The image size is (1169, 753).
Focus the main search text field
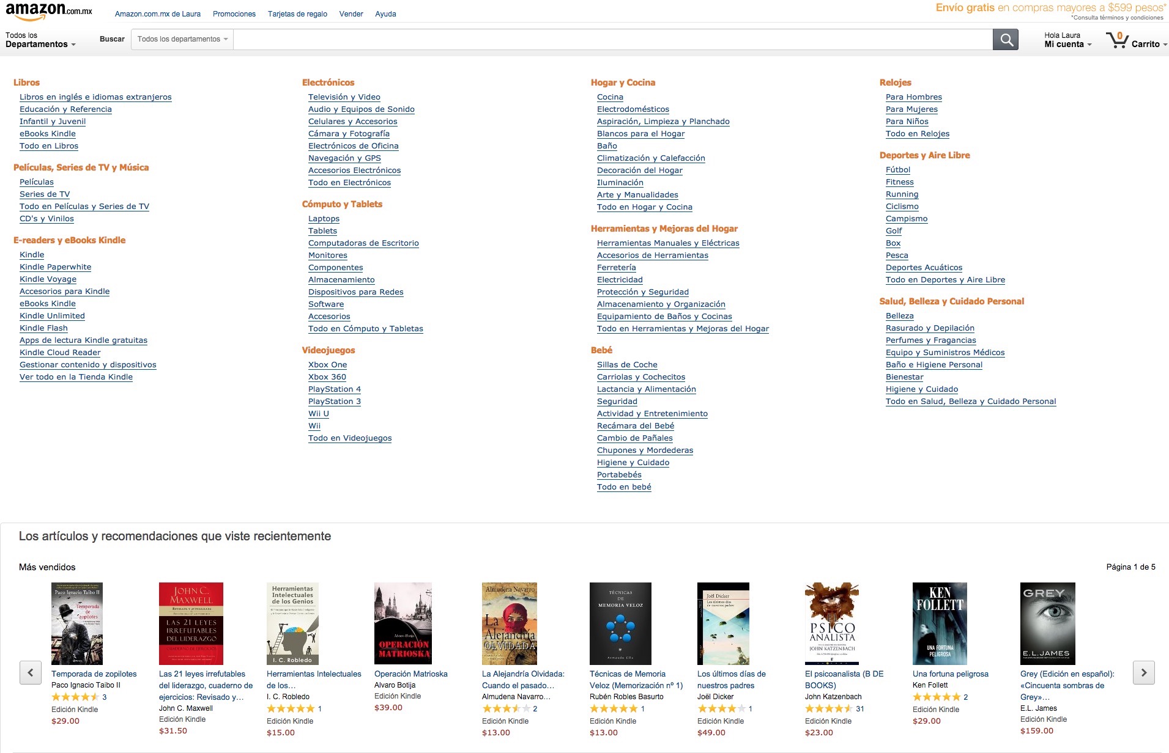click(x=613, y=39)
